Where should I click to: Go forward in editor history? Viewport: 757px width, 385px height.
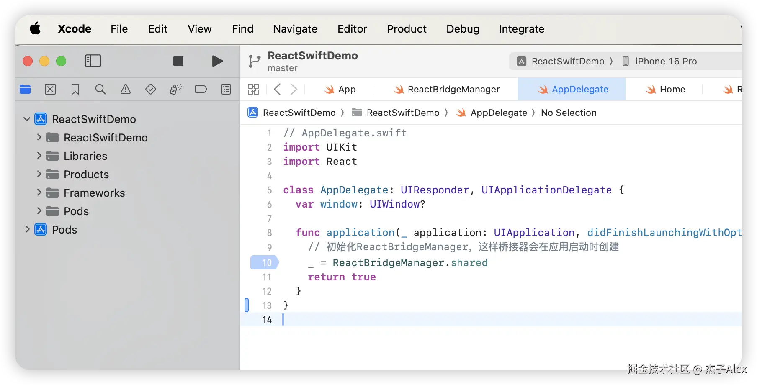[294, 89]
